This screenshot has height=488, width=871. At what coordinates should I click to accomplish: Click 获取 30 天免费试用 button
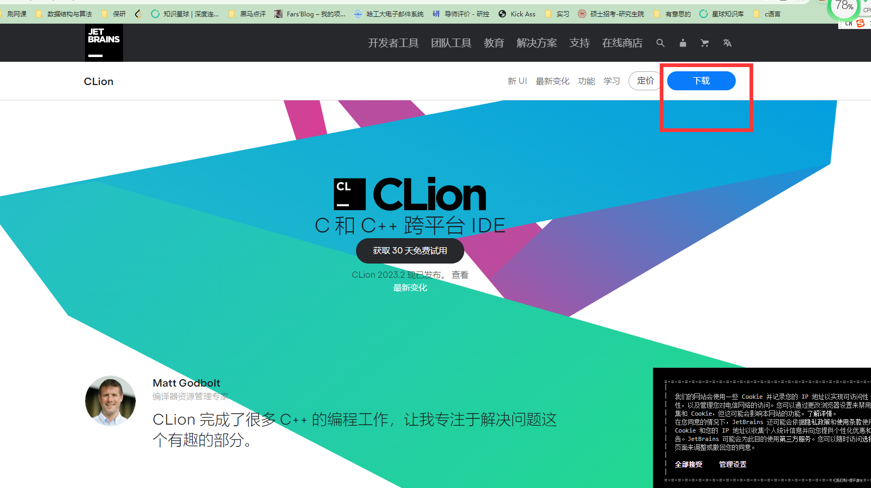pos(410,251)
